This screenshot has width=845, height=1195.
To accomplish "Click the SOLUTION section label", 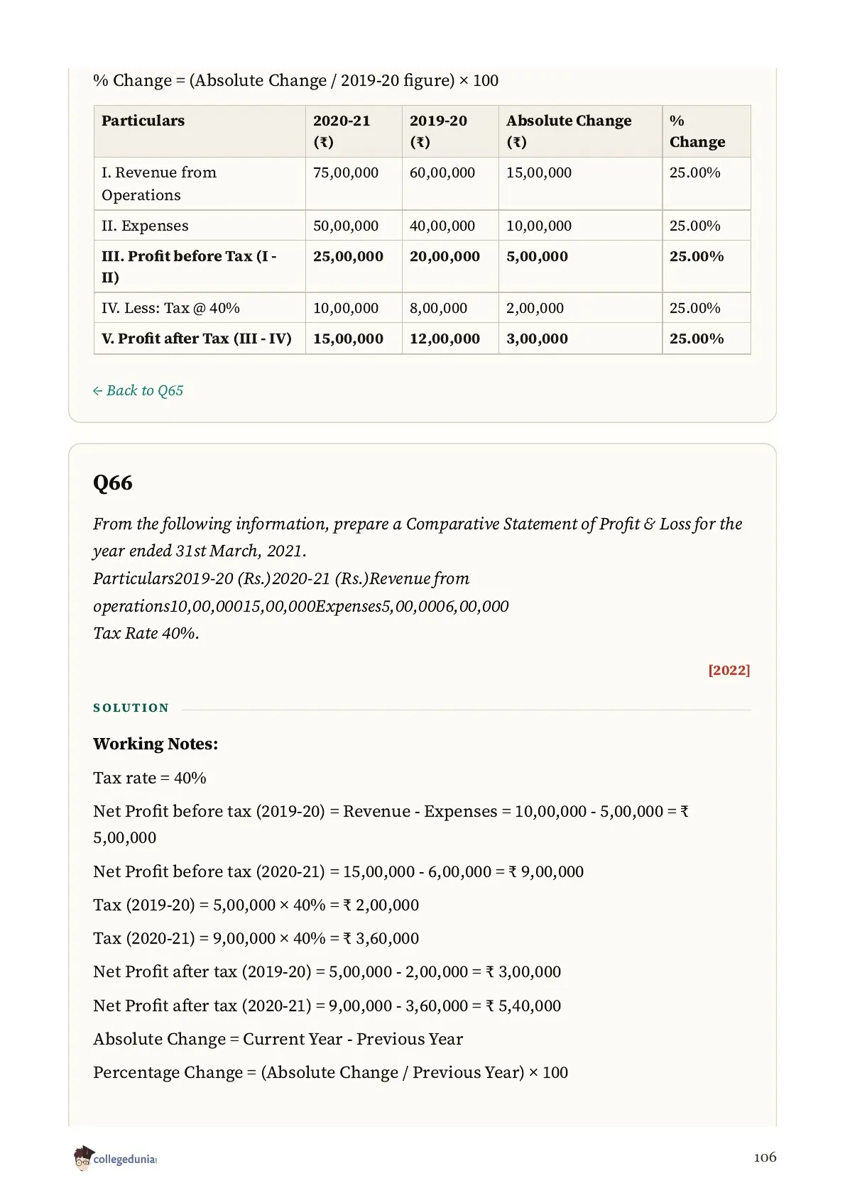I will 131,707.
